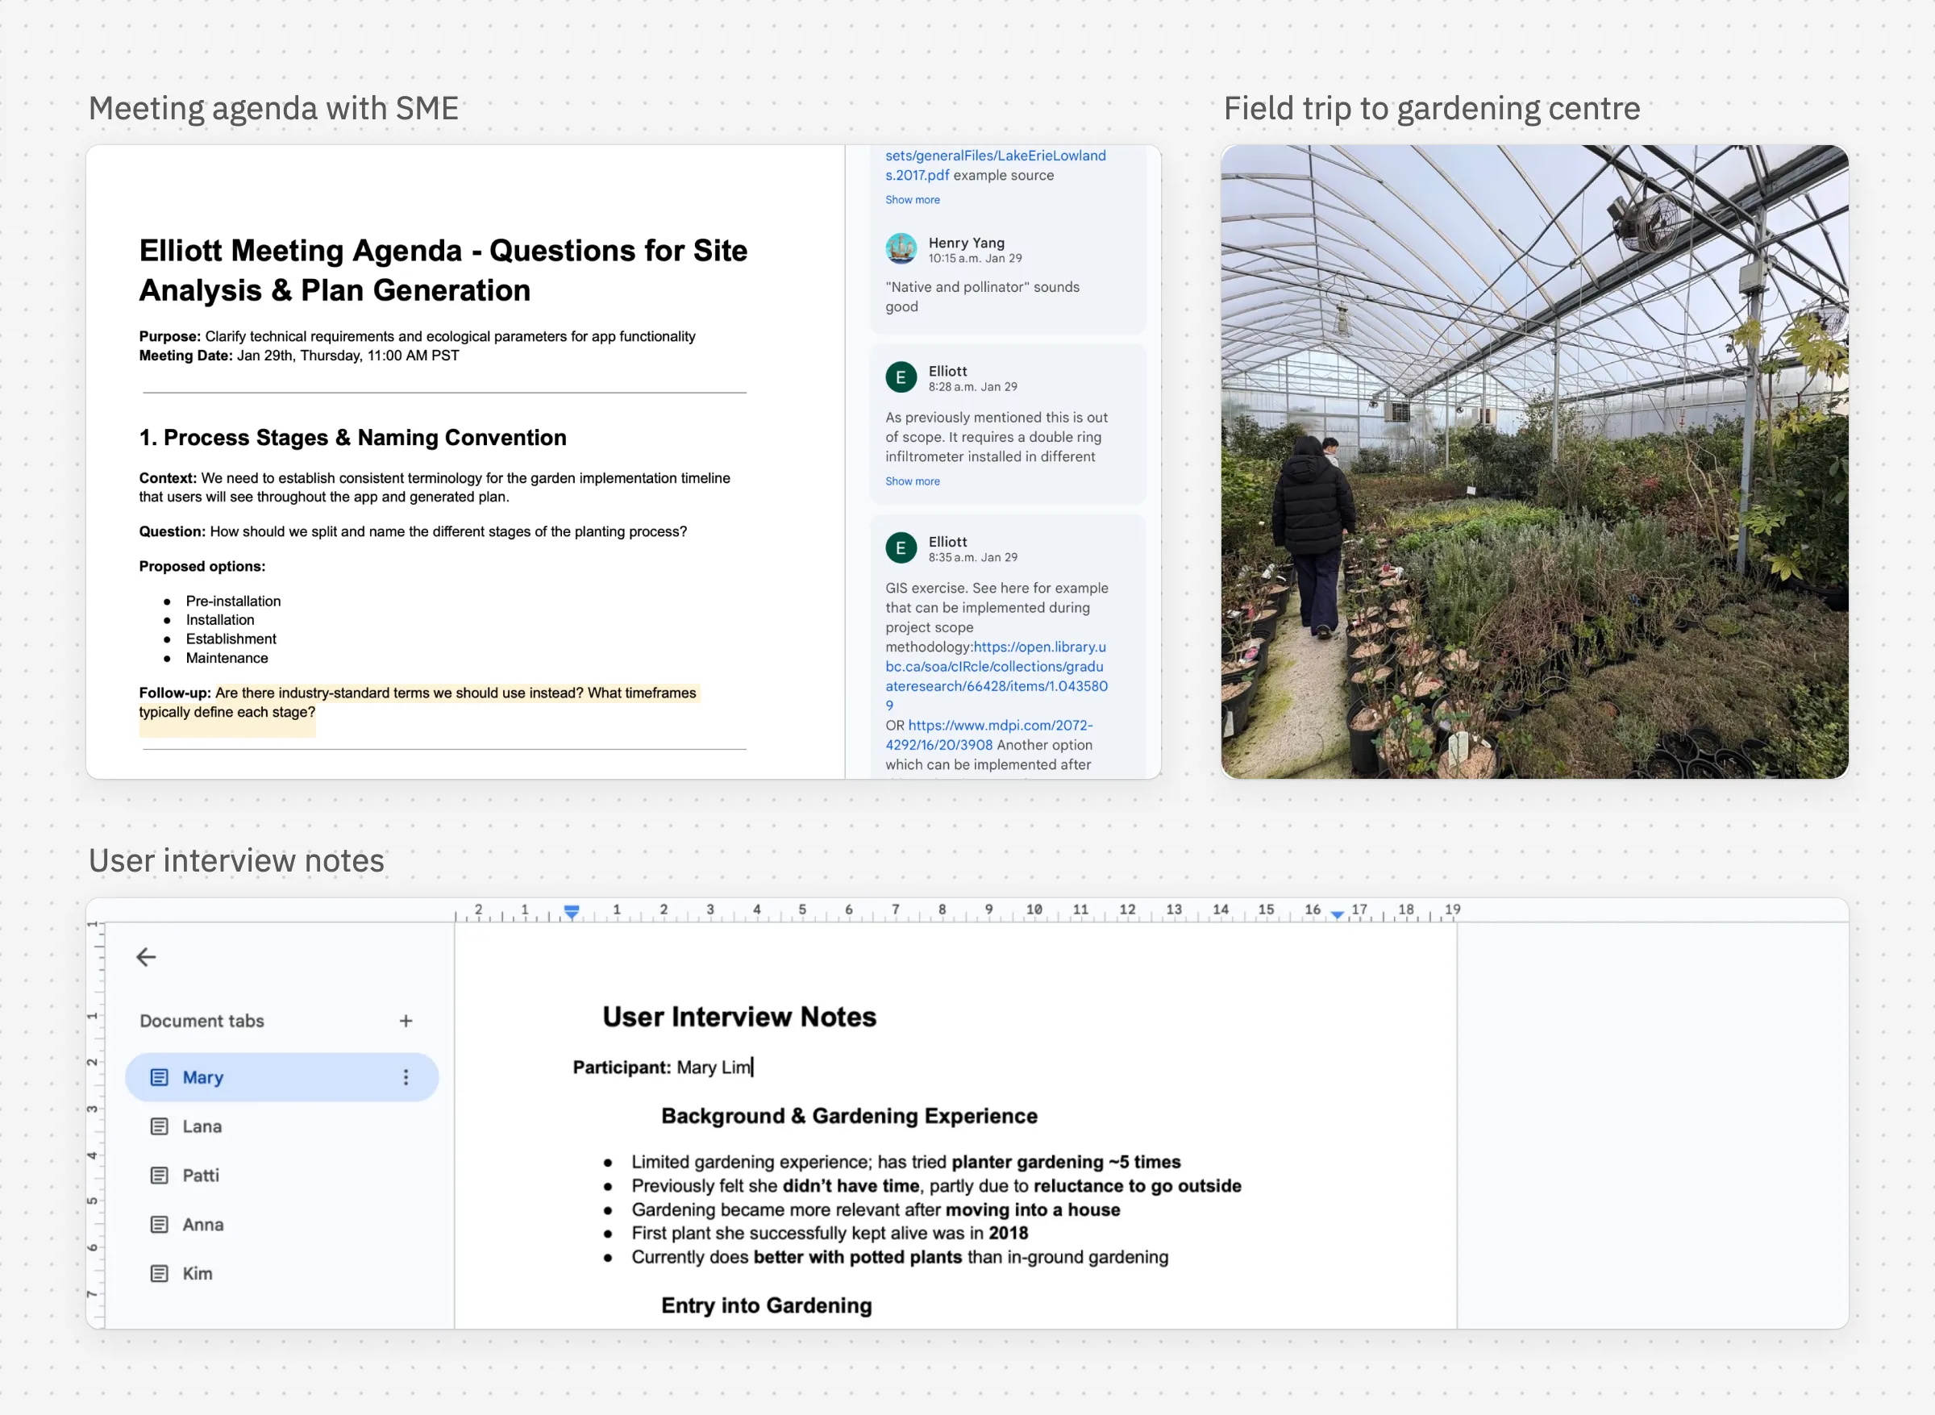Screen dimensions: 1935x1415
Task: Click the greenhouse field trip photo
Action: pos(1534,462)
